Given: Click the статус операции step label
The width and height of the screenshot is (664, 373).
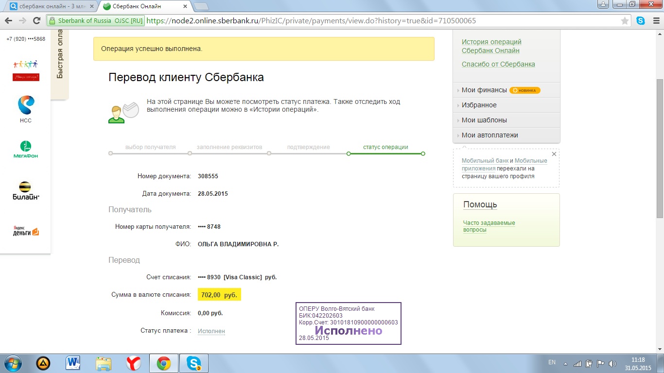Looking at the screenshot, I should 385,147.
